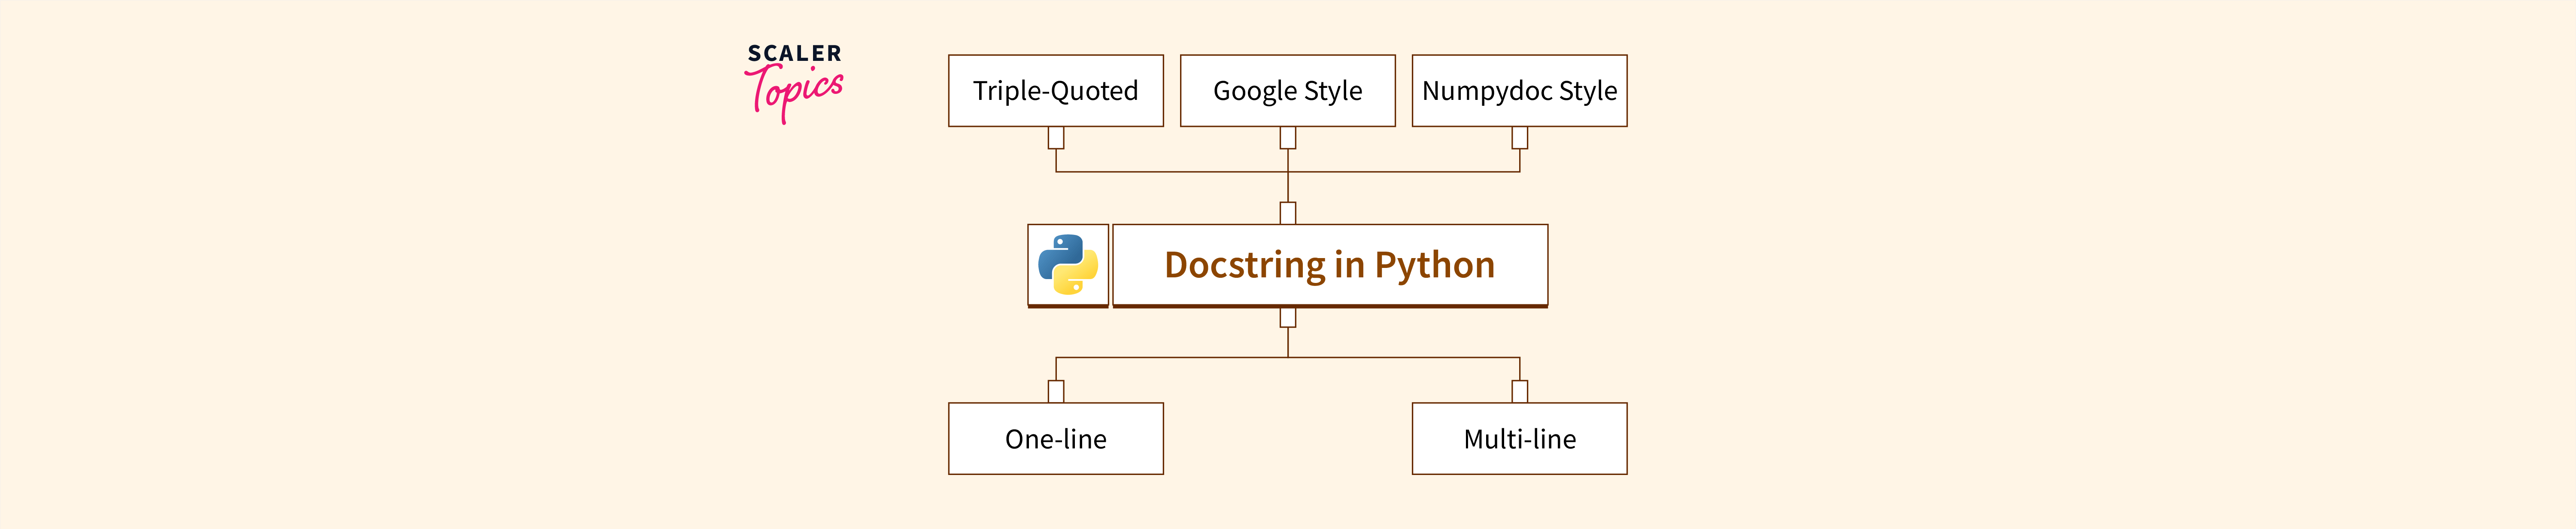Click the Scaler Topics logo

point(794,81)
